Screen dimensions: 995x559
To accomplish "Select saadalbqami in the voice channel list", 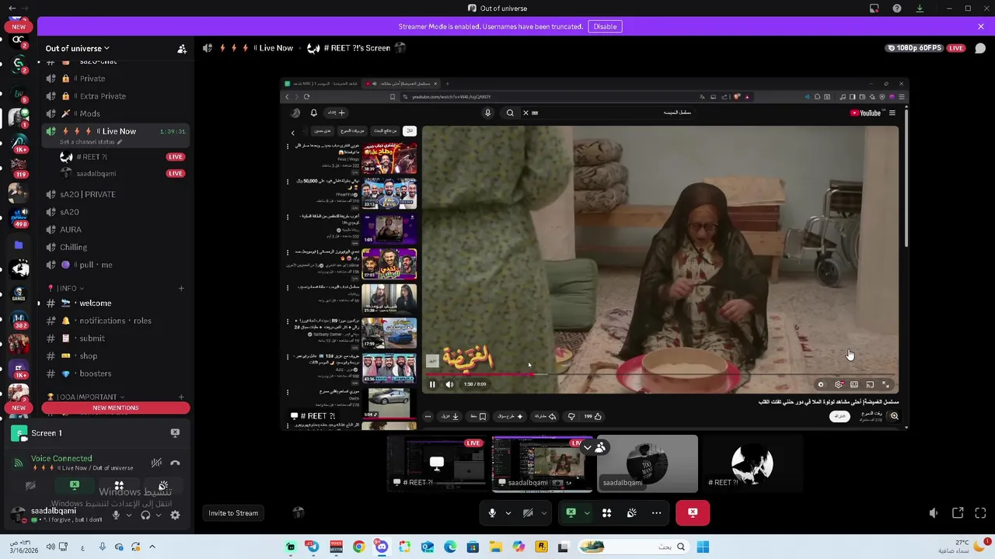I will 122,173.
